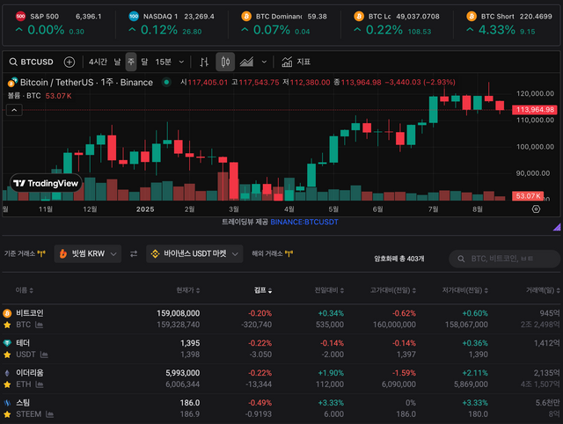Select the 주 weekly interval
The height and width of the screenshot is (424, 563).
click(x=131, y=62)
